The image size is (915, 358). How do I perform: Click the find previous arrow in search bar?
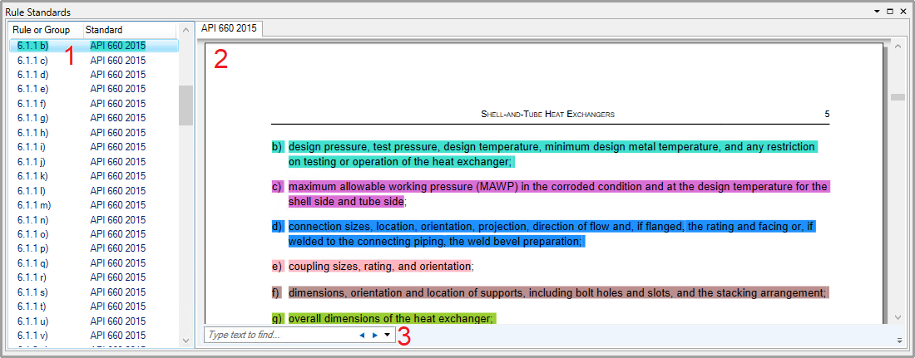[362, 336]
